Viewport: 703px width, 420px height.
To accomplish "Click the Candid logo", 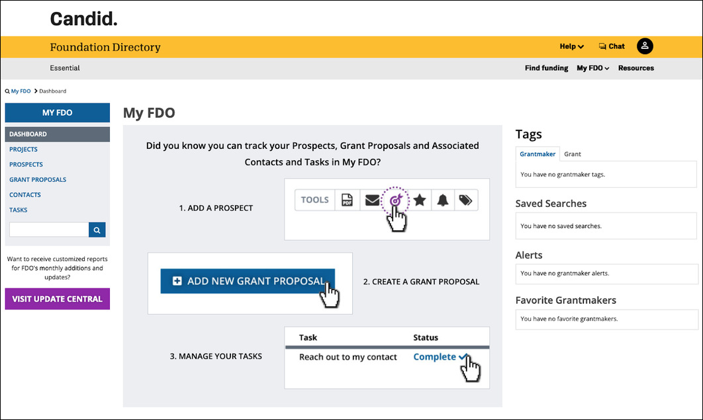I will point(84,19).
